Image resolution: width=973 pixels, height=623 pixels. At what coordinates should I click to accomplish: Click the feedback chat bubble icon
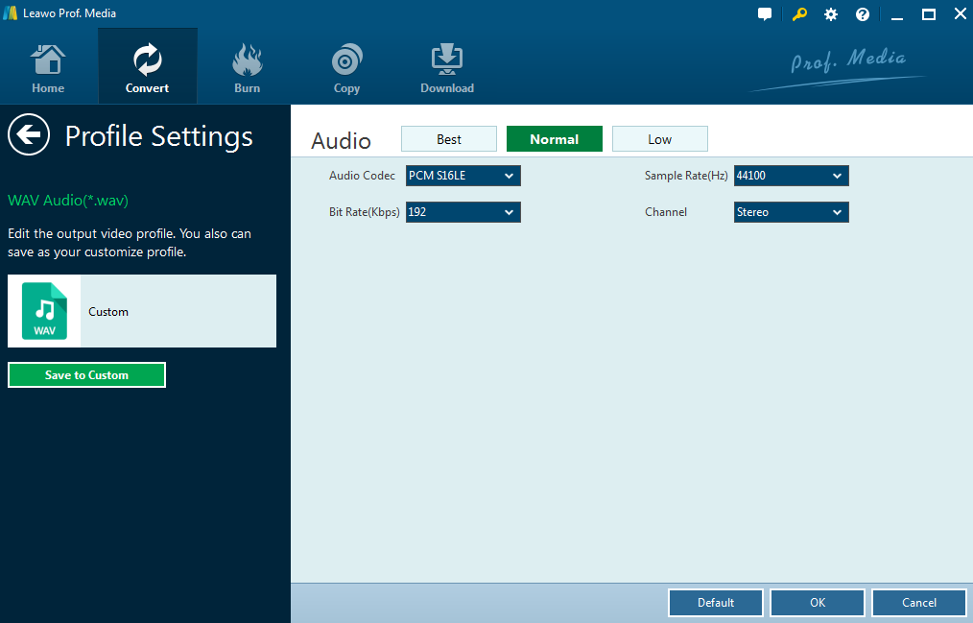pyautogui.click(x=765, y=14)
